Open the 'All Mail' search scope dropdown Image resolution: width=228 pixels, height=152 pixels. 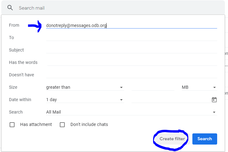[131, 112]
